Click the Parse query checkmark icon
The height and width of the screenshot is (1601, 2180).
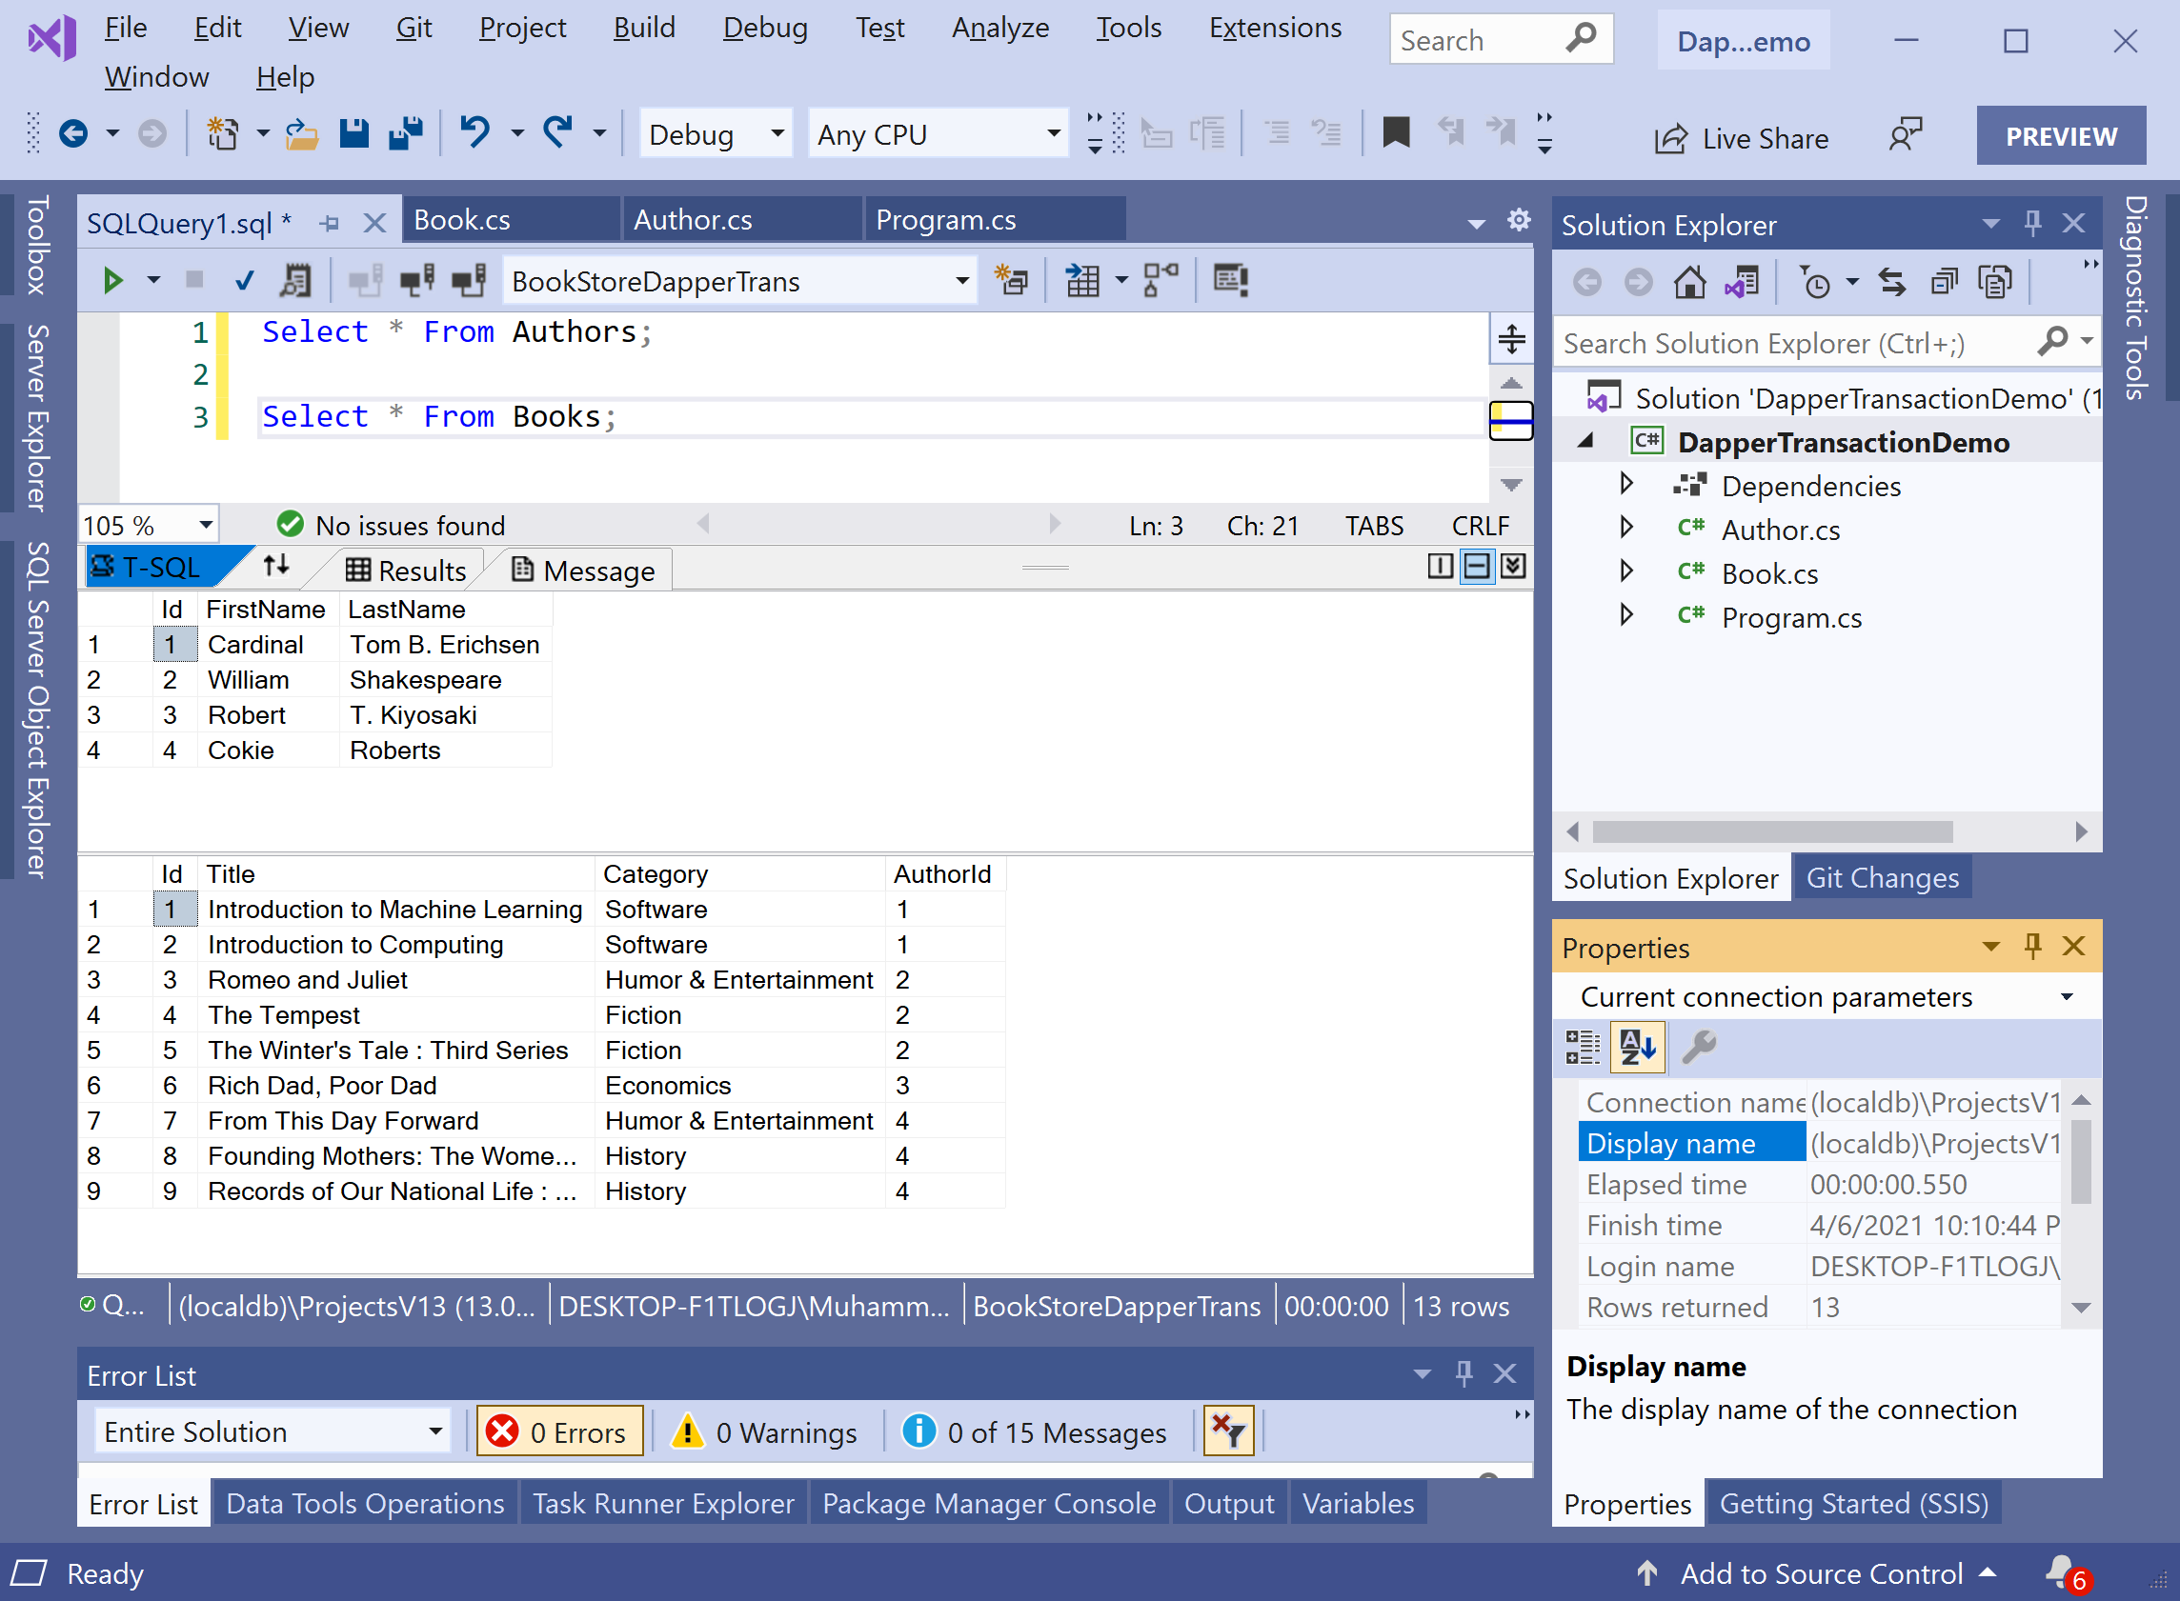click(x=244, y=281)
